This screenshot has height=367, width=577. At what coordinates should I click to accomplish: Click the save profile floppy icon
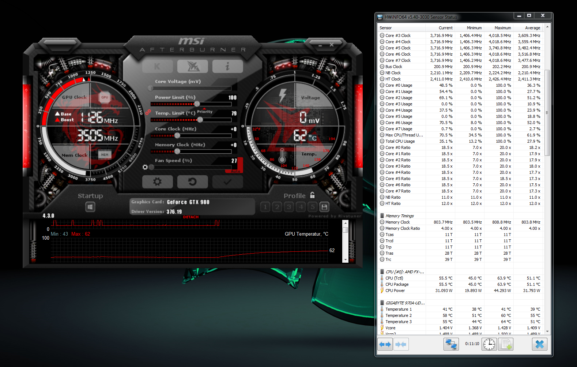(324, 207)
